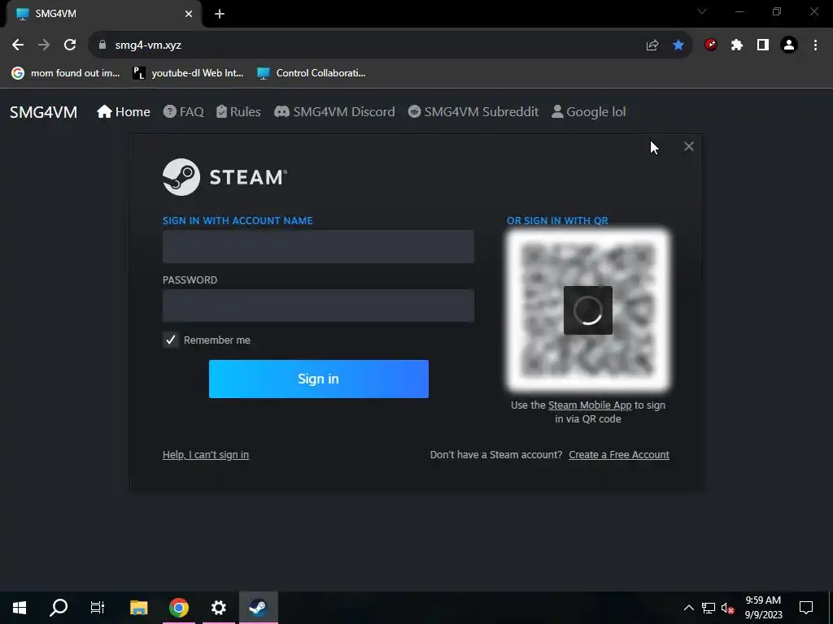Toggle the bookmark star icon
Screen dimensions: 833x624
click(x=678, y=45)
